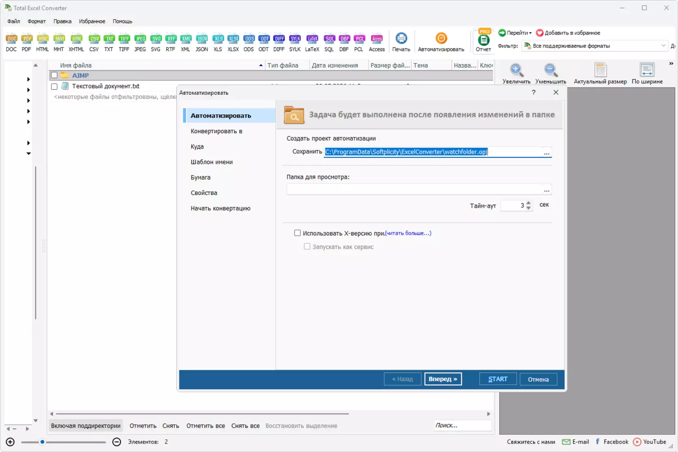The height and width of the screenshot is (452, 678).
Task: Pick the MHT format icon
Action: pyautogui.click(x=59, y=42)
